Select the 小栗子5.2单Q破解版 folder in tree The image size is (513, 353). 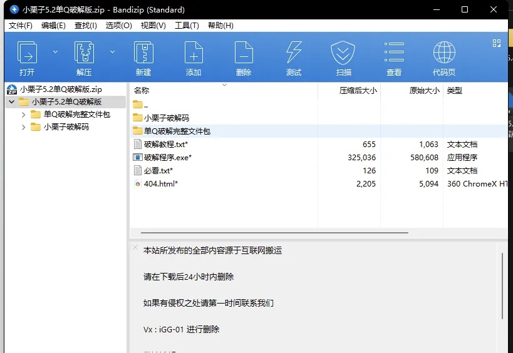pos(66,102)
